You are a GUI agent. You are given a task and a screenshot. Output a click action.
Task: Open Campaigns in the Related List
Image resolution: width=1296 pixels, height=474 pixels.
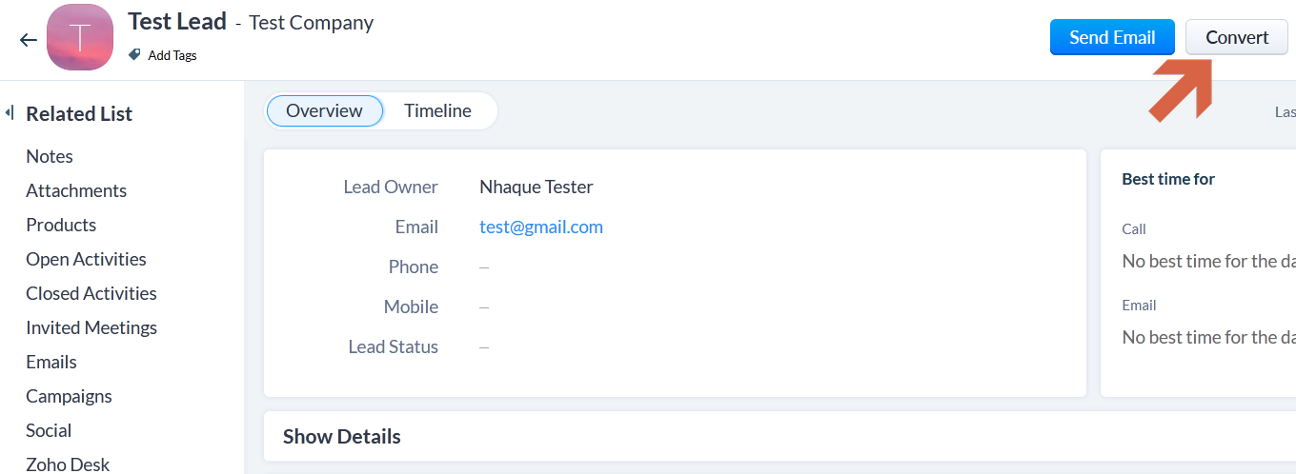[x=69, y=396]
